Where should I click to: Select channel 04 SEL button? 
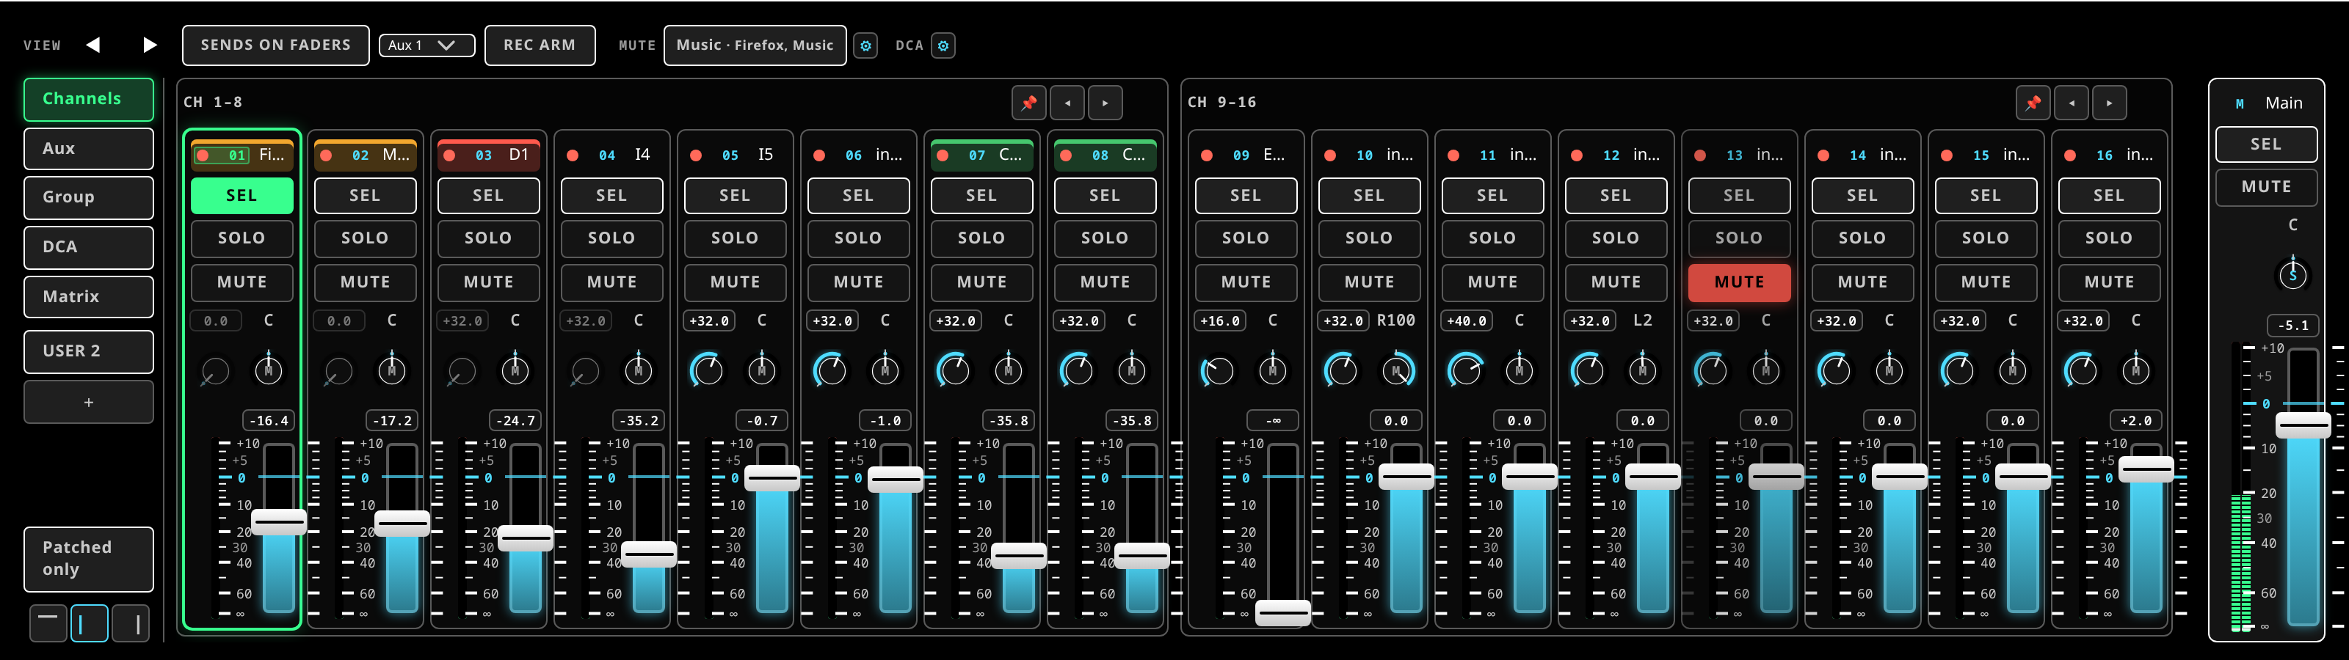pos(611,196)
